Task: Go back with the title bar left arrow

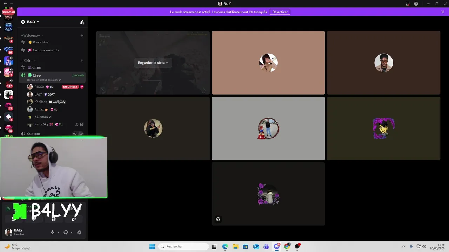Action: coord(5,3)
